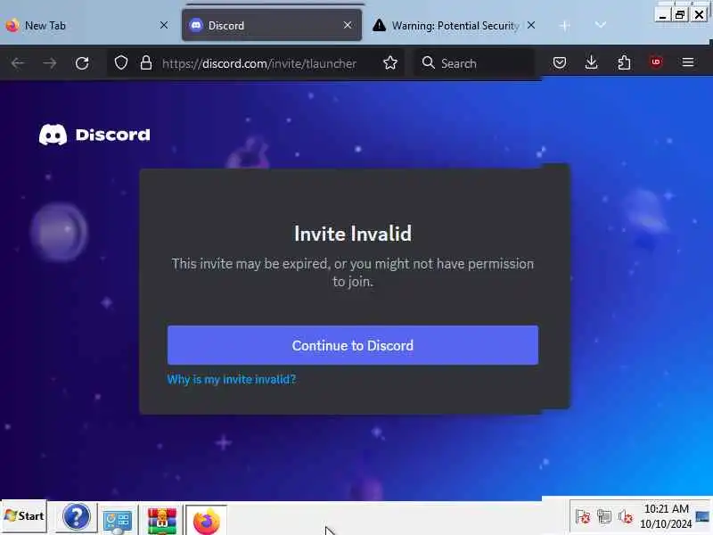Screen dimensions: 713x535
Task: Click the uBlock Origin extension icon
Action: coord(656,62)
